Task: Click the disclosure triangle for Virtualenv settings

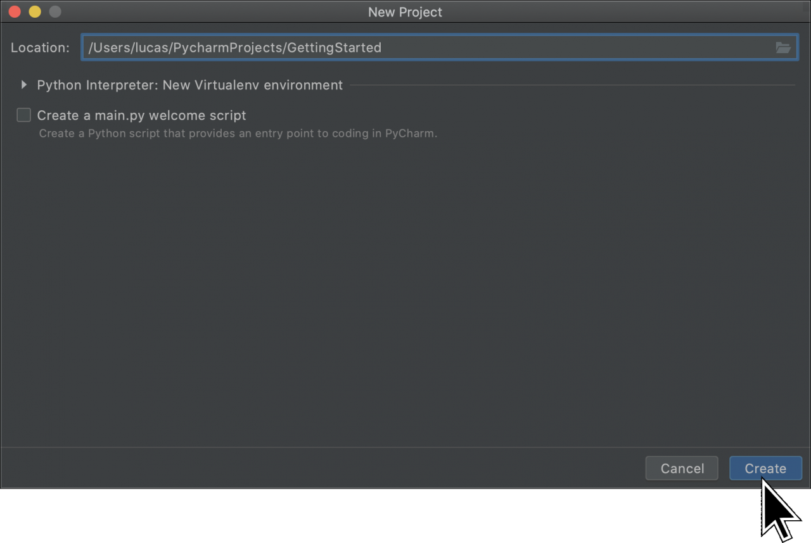Action: [24, 84]
